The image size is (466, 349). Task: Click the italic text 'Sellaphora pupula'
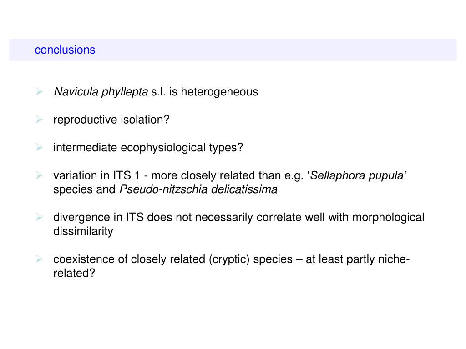pyautogui.click(x=358, y=175)
